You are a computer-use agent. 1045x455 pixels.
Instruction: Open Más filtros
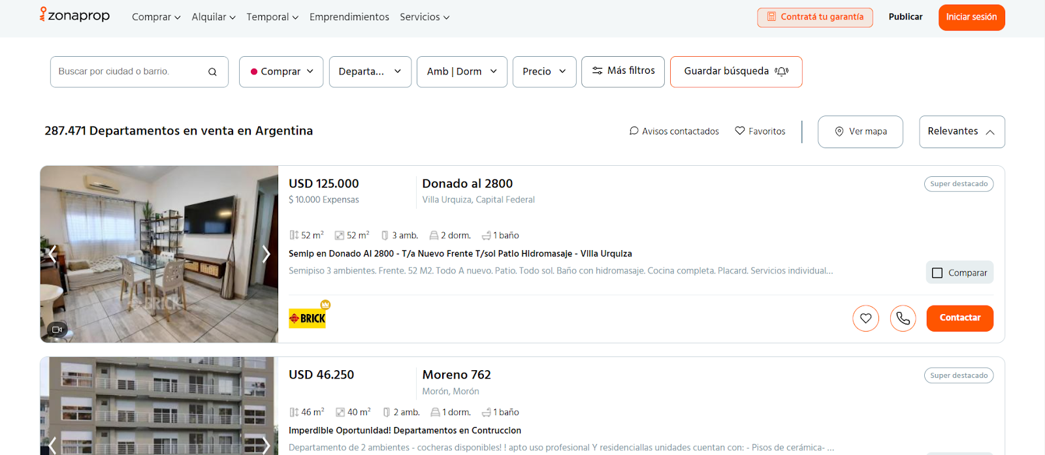[623, 71]
